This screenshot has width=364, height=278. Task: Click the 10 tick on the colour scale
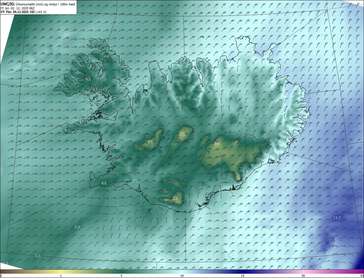(x=182, y=276)
